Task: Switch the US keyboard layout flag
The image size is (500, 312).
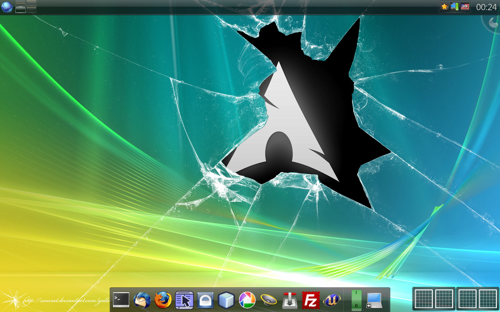Action: [x=465, y=7]
